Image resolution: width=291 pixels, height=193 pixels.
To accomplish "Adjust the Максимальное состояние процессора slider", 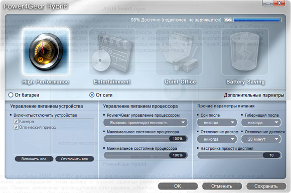I will click(x=145, y=139).
